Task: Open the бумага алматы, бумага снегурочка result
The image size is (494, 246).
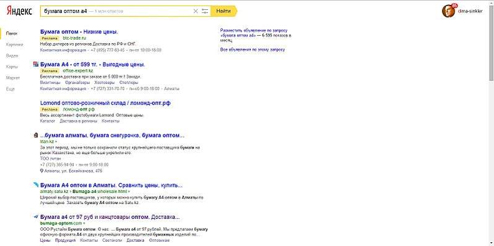Action: pyautogui.click(x=112, y=135)
